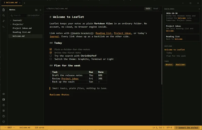Check "Try the search with Ctrl+Shift+F"
The height and width of the screenshot is (130, 202).
coord(51,56)
